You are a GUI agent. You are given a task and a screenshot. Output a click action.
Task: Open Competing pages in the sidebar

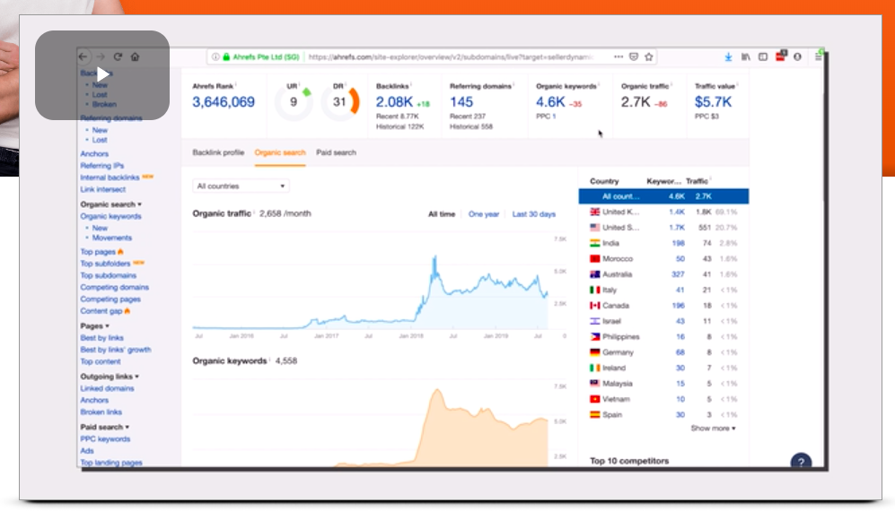tap(110, 299)
